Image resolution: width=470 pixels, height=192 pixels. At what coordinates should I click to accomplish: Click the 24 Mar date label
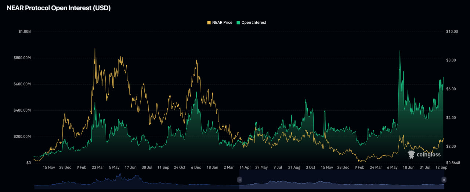pos(375,167)
